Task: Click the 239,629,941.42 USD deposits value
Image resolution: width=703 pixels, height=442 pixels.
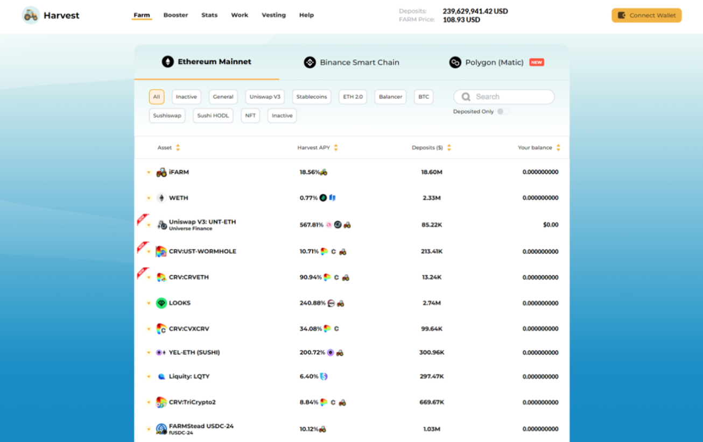Action: pos(475,11)
